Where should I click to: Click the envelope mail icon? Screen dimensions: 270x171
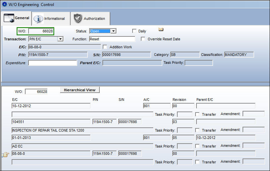coord(161,29)
